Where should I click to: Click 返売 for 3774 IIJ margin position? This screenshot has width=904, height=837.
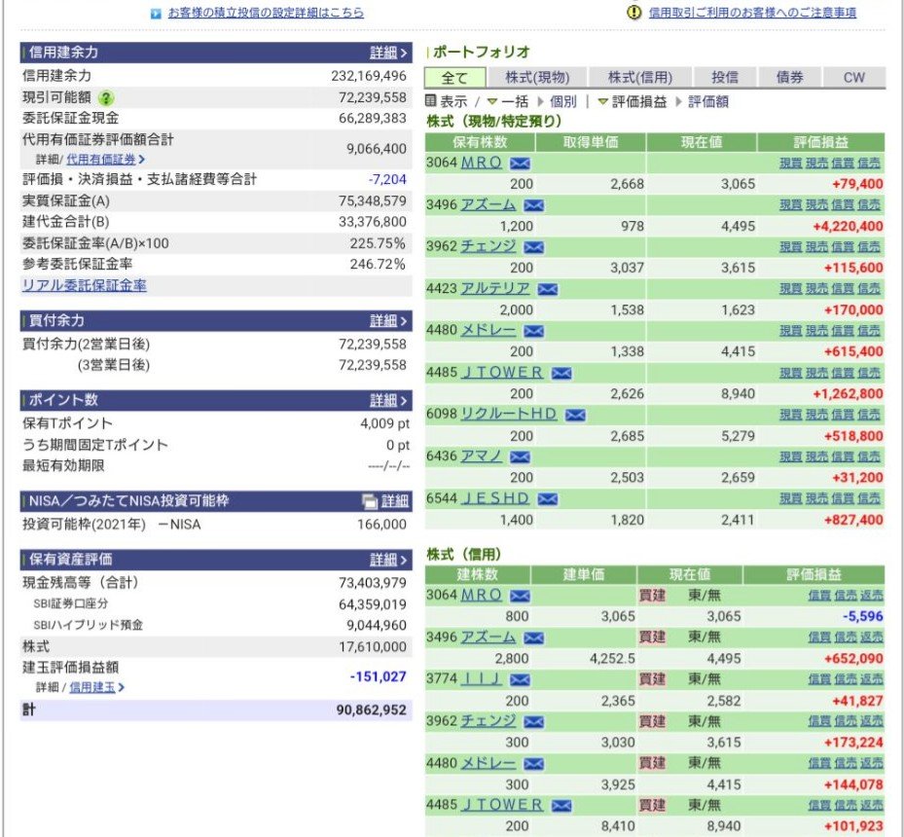pos(872,679)
